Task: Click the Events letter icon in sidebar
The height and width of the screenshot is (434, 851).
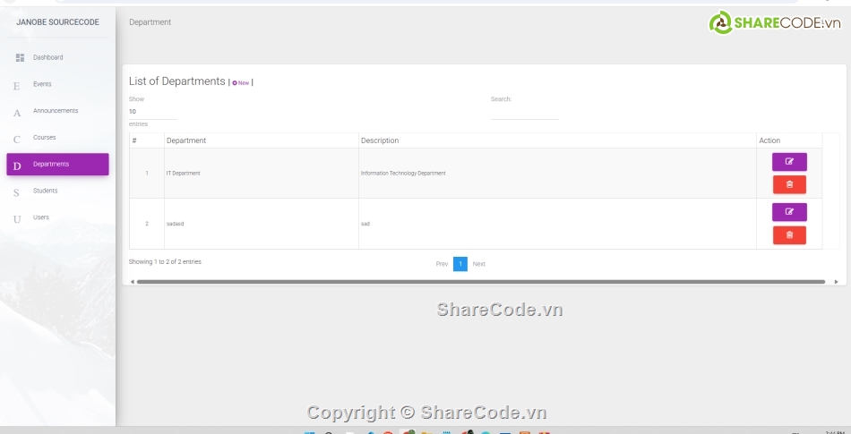Action: 16,86
